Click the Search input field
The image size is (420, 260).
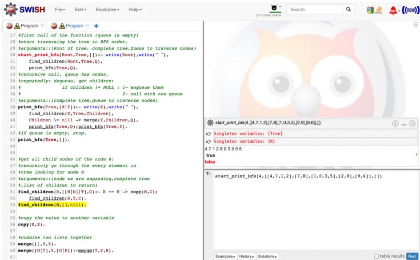[314, 10]
